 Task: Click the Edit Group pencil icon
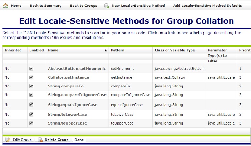coord(8,140)
